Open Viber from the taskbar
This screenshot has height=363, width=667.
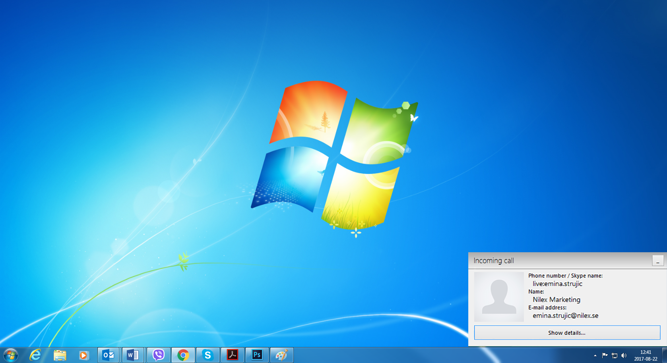click(158, 355)
